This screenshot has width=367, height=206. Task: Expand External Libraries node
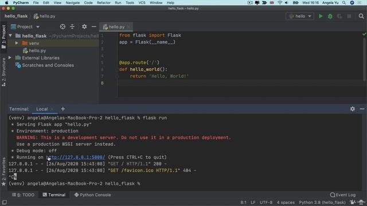coord(10,58)
